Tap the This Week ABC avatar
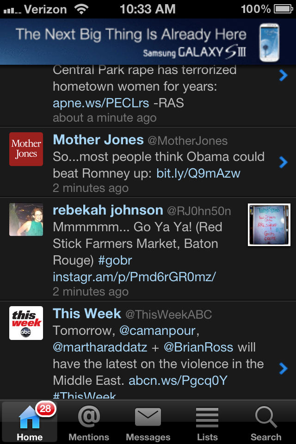Viewport: 296px width, 444px height. pos(26,323)
